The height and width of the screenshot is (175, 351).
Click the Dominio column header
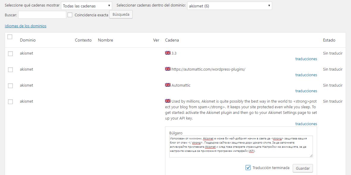[x=28, y=40]
